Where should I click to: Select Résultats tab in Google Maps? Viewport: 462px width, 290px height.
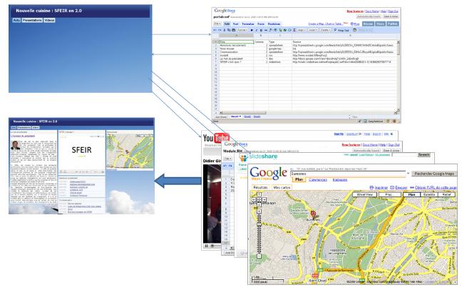261,188
